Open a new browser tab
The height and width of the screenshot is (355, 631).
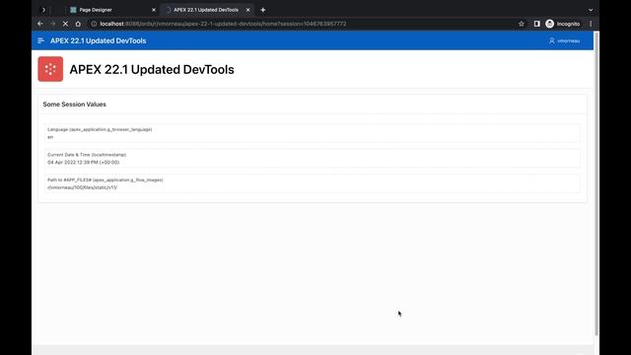pos(263,10)
